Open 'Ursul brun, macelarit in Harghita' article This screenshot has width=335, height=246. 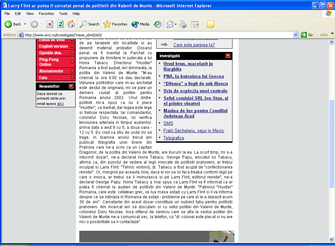(x=188, y=66)
